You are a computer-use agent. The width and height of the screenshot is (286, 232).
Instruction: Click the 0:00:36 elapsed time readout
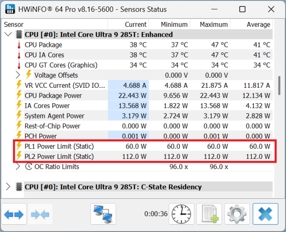click(156, 214)
